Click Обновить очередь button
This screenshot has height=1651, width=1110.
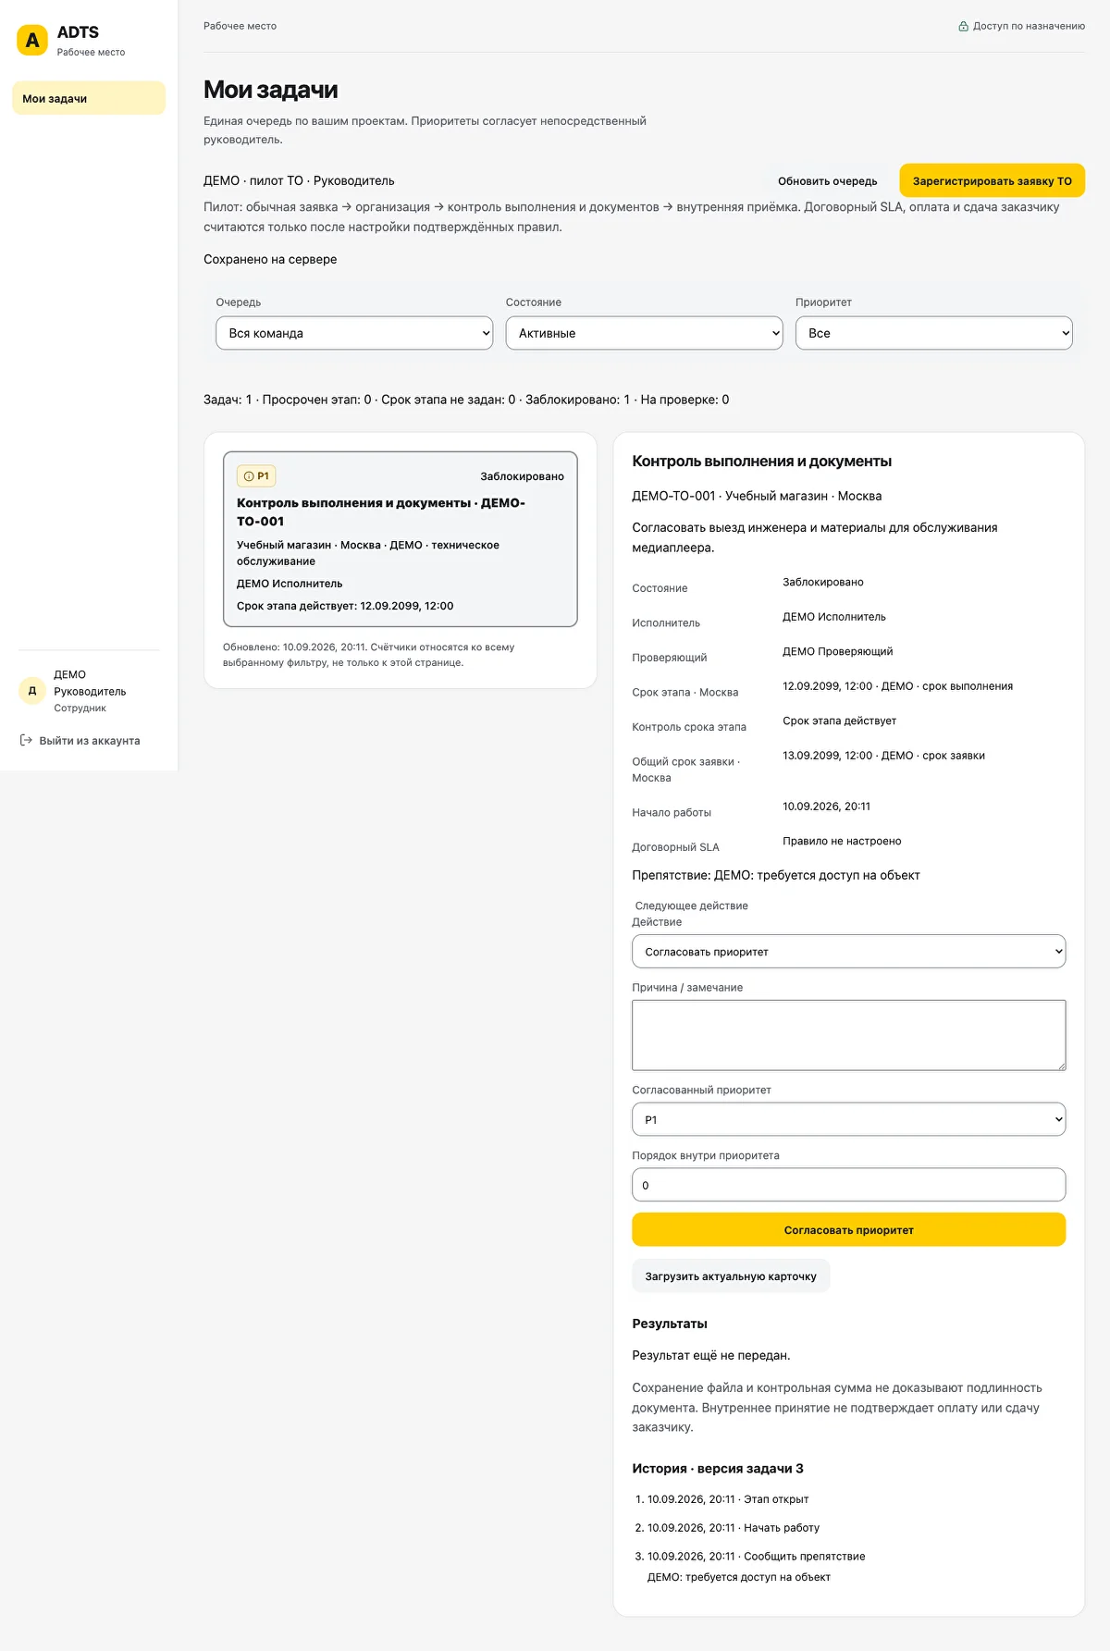827,181
